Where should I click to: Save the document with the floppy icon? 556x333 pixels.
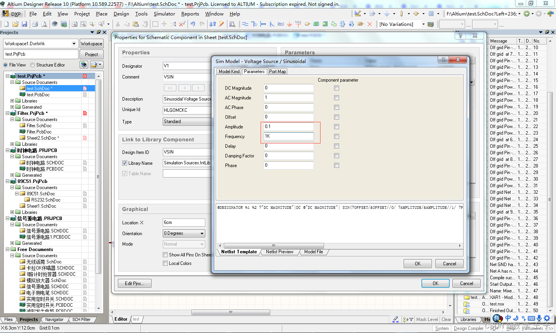coord(24,24)
